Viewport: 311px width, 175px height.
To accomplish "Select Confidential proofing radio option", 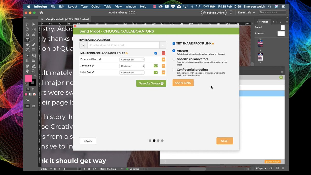I will tap(174, 70).
